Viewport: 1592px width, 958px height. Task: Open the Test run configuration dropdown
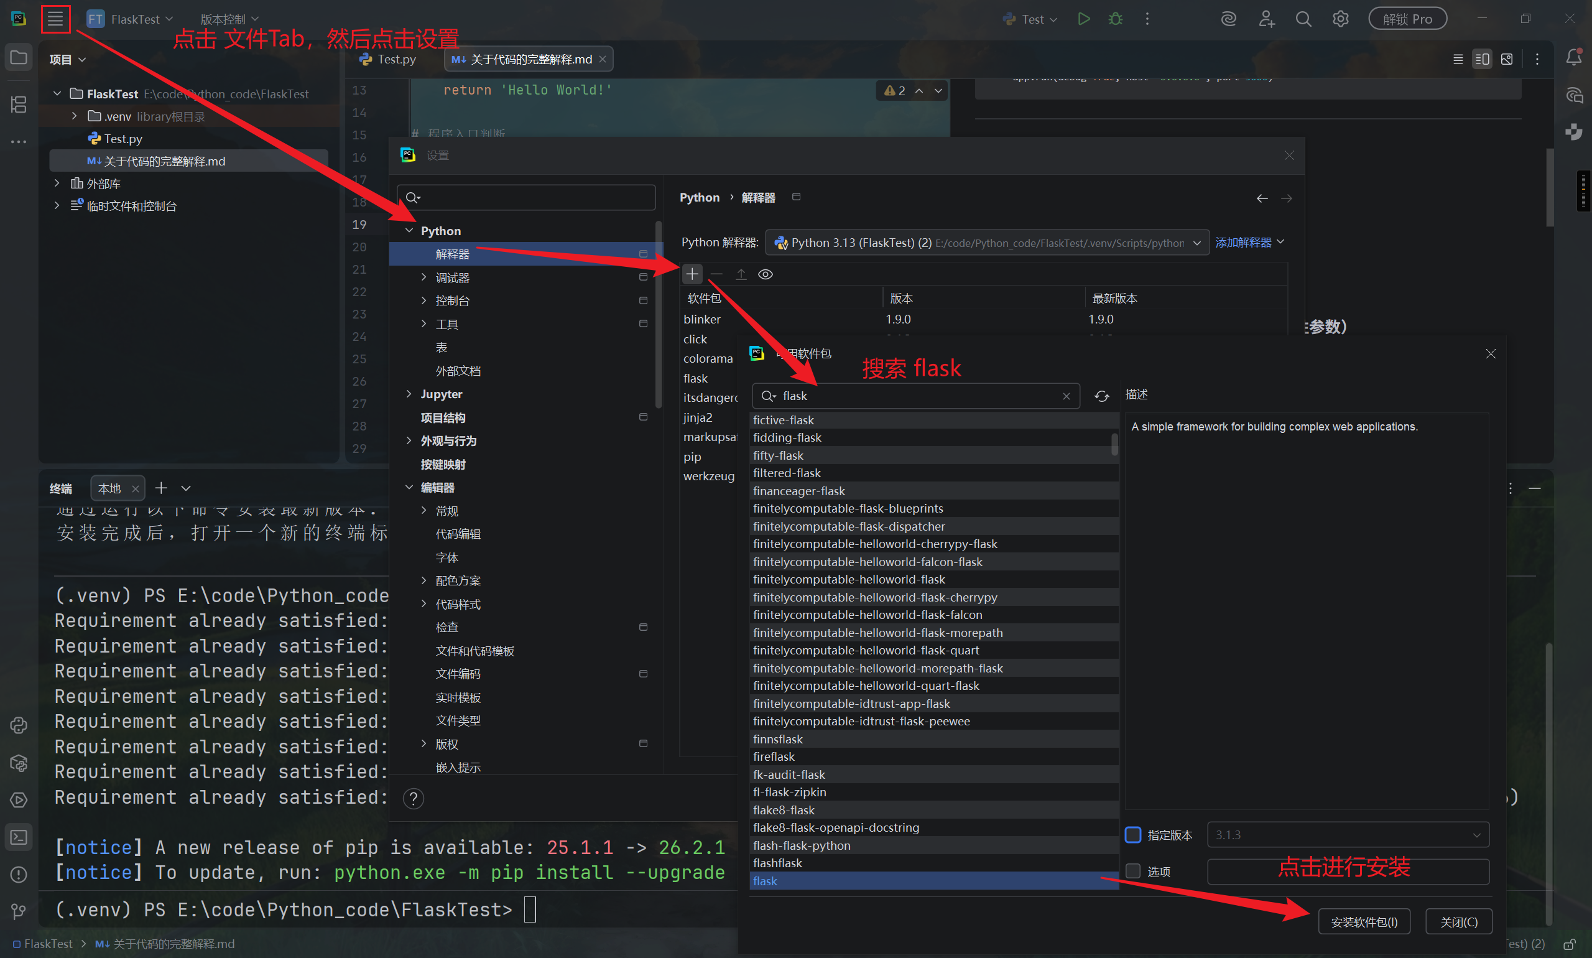point(1030,19)
